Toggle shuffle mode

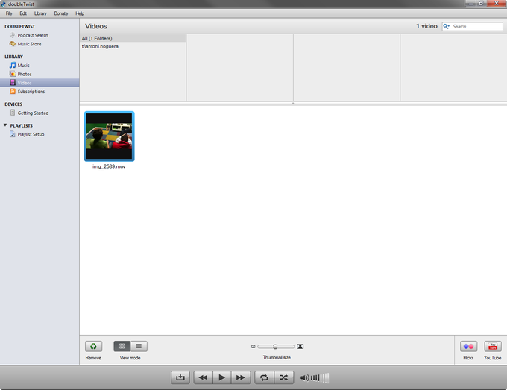tap(284, 377)
